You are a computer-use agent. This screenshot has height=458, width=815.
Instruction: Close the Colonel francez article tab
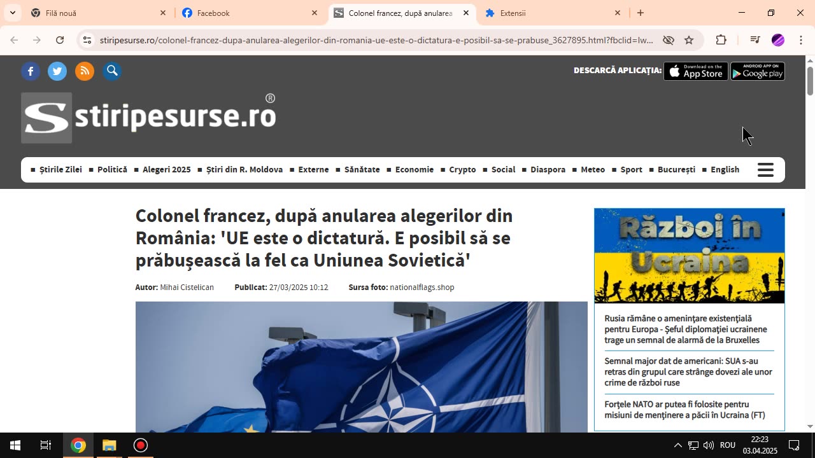[466, 13]
